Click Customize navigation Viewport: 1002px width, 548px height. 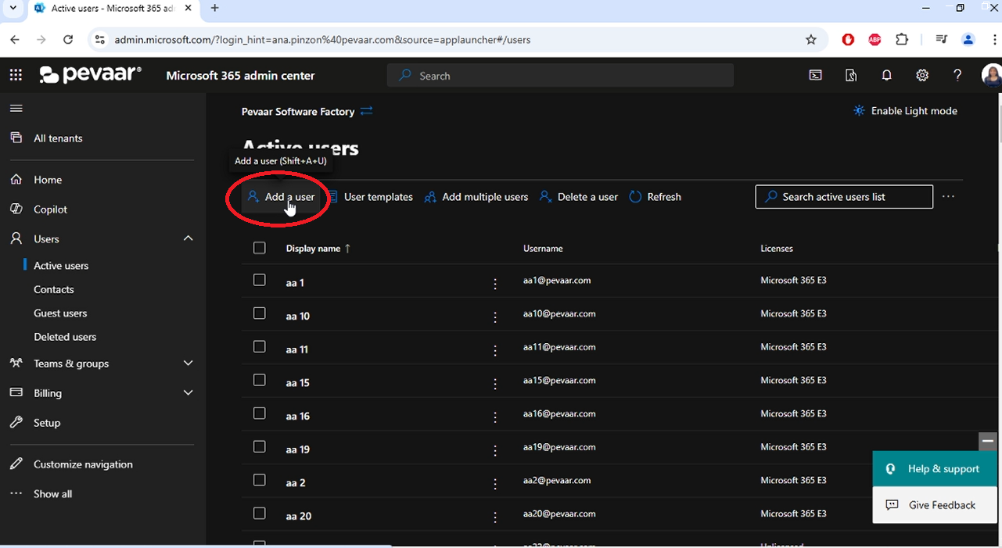pyautogui.click(x=83, y=464)
